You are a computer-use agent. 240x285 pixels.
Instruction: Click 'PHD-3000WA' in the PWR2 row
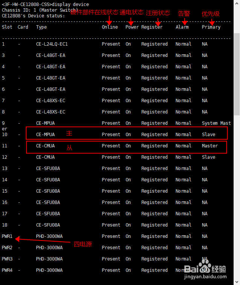(x=49, y=247)
